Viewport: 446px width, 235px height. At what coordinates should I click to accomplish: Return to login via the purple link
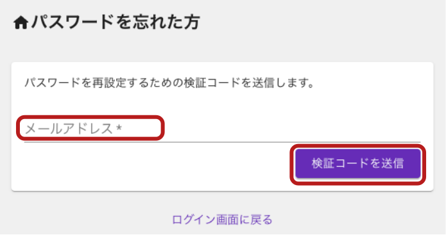(x=222, y=220)
